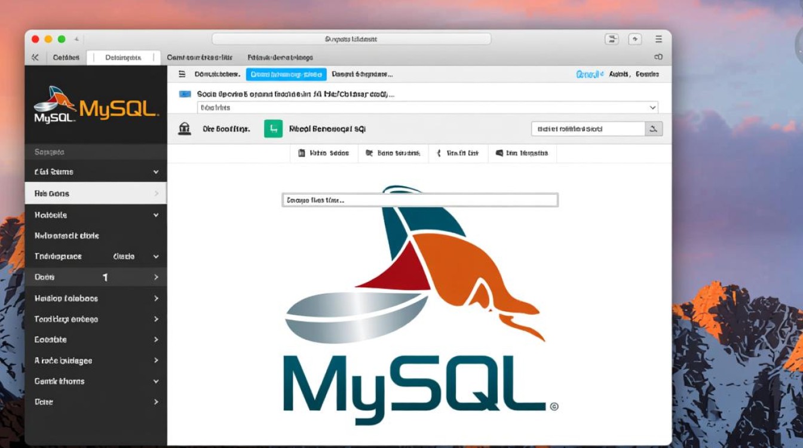Expand the sidebar entry with the badge 1
Screen dimensions: 803x448
pos(96,277)
